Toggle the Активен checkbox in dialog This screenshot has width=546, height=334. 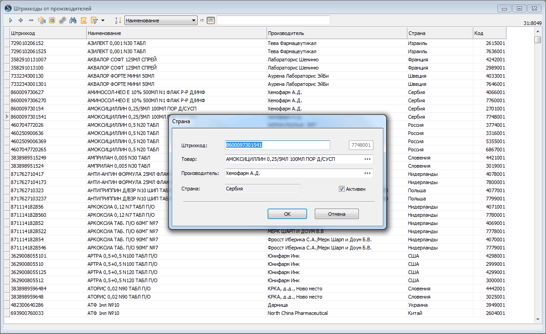pos(342,189)
